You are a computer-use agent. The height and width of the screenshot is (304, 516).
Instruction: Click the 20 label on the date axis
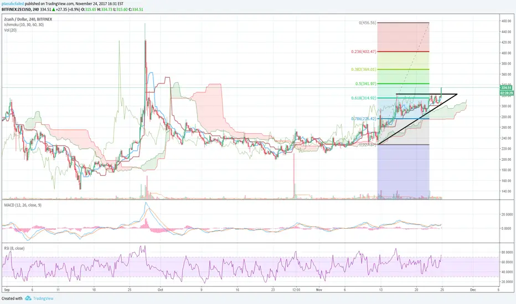416,290
